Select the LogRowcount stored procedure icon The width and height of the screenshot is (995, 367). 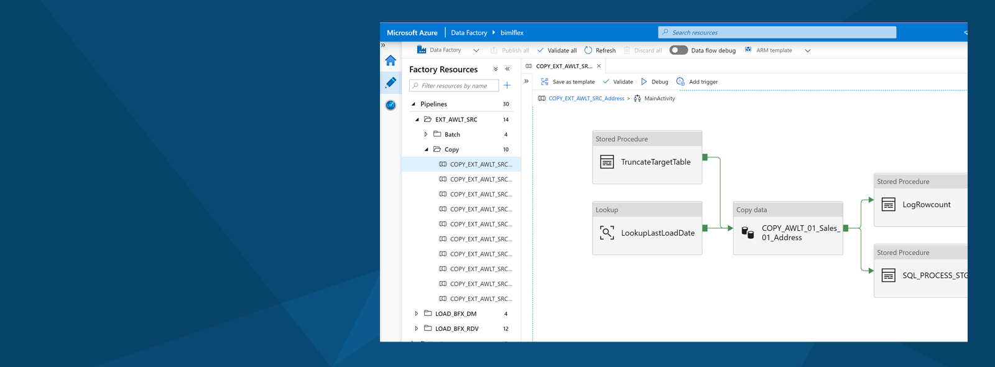(x=889, y=205)
